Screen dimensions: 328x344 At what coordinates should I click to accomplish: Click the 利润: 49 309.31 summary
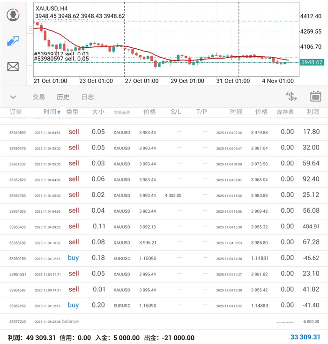[31, 337]
